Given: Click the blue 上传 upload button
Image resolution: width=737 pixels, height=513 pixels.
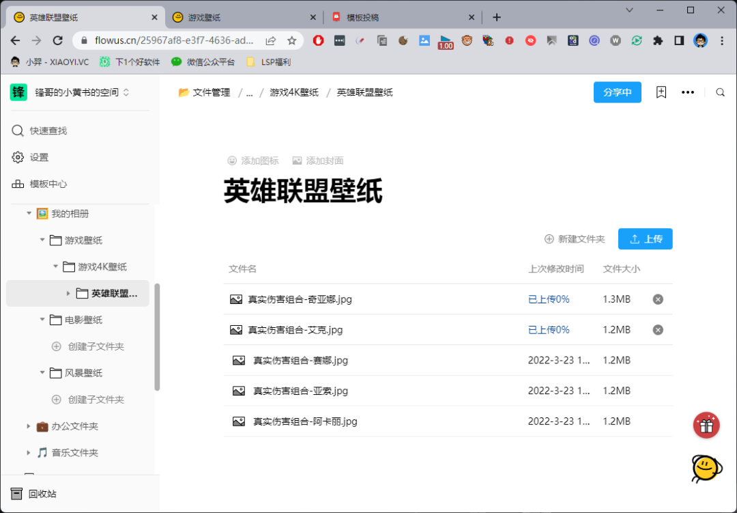Looking at the screenshot, I should [x=645, y=239].
